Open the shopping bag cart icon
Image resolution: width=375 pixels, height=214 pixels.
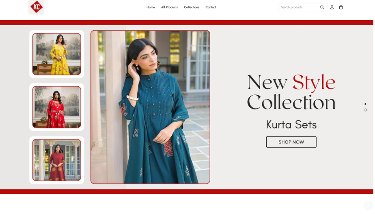(341, 7)
